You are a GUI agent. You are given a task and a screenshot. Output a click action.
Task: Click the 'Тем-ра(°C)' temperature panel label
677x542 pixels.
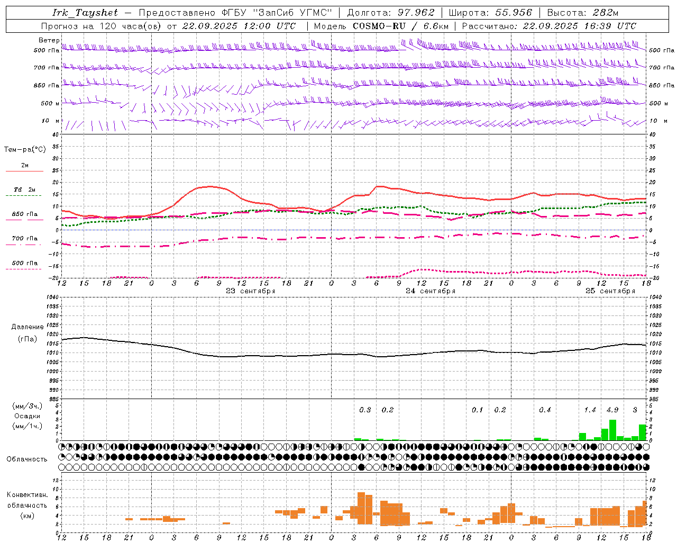click(25, 150)
